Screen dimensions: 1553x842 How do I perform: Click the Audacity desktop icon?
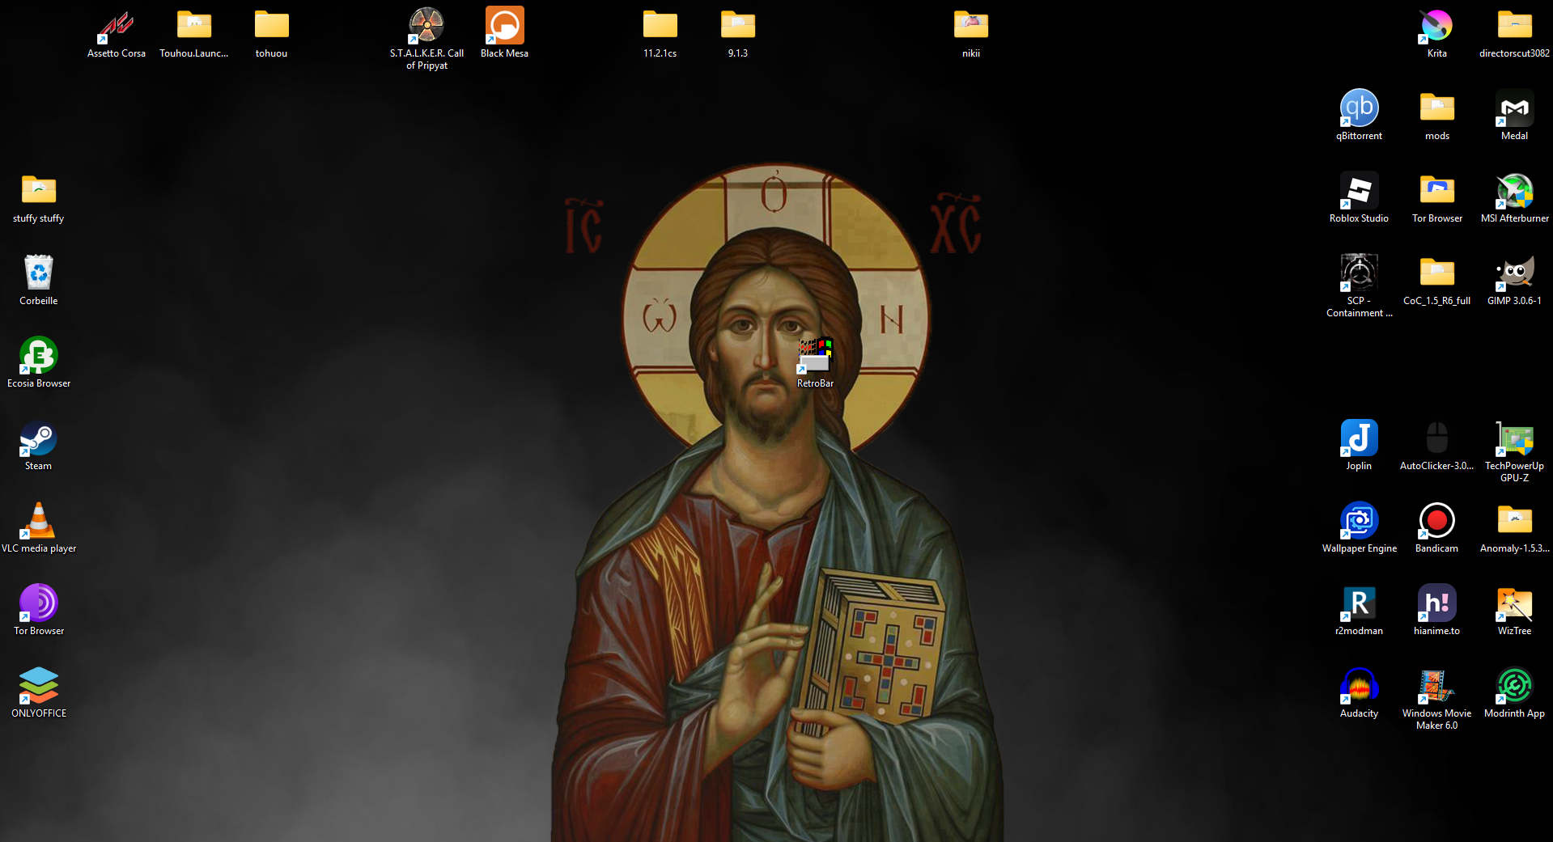[x=1359, y=687]
